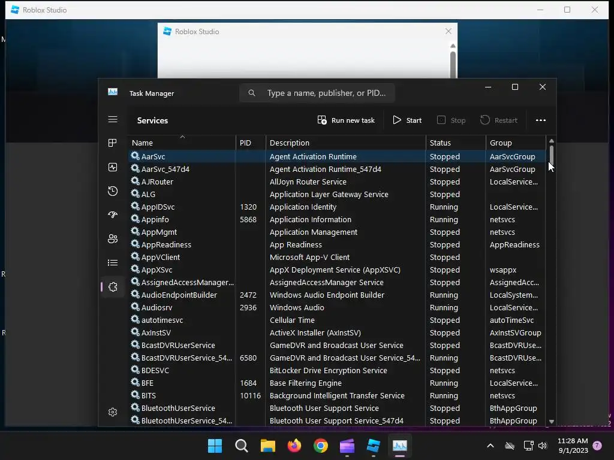Viewport: 614px width, 460px height.
Task: Click gear icon beside BcastDVRUserService
Action: tap(135, 344)
